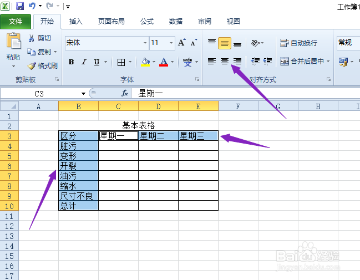
Task: Open the Paste options dropdown arrow
Action: [x=13, y=67]
